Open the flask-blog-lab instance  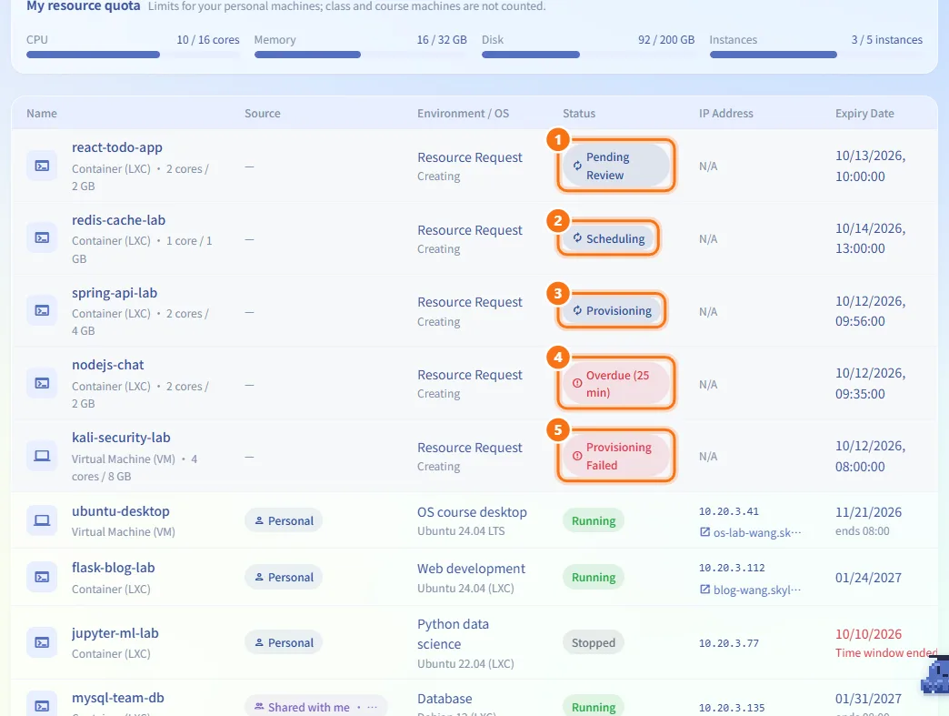114,568
